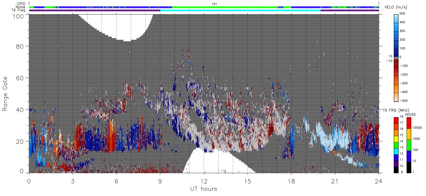Click the -400 tick on velocity scale
Image resolution: width=426 pixels, height=196 pixels.
tap(404, 92)
